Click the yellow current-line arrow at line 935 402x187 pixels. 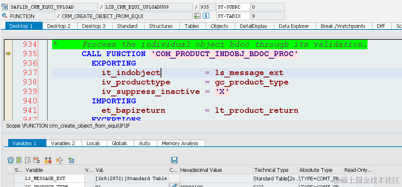click(8, 54)
